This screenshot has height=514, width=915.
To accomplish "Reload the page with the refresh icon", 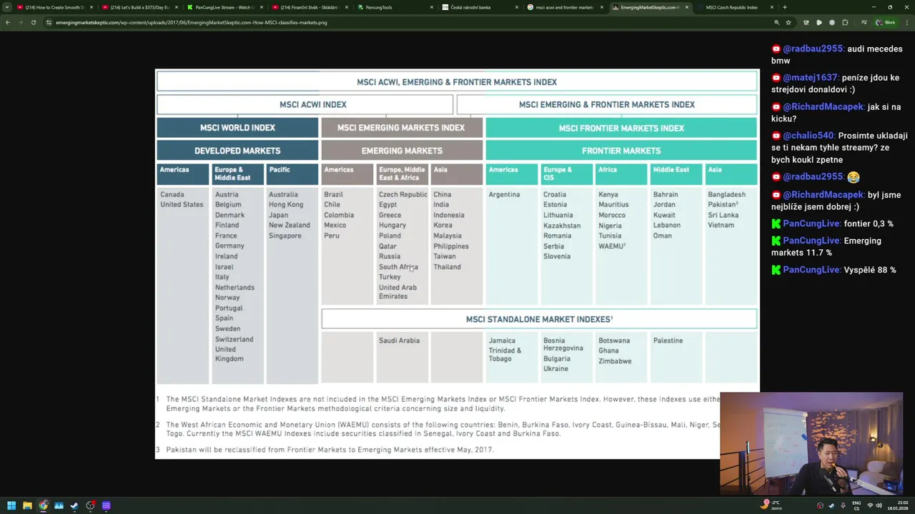I will point(34,22).
